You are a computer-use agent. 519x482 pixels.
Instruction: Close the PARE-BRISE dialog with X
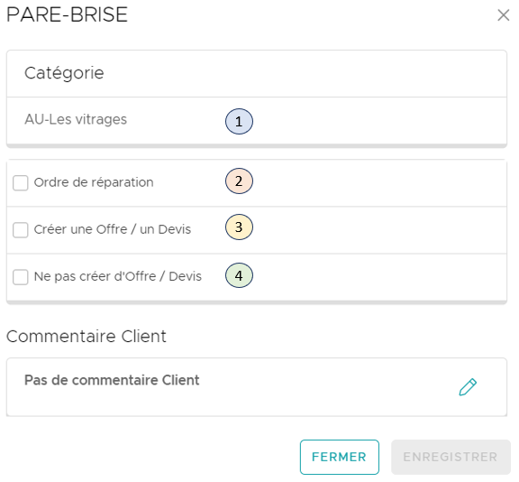tap(503, 15)
